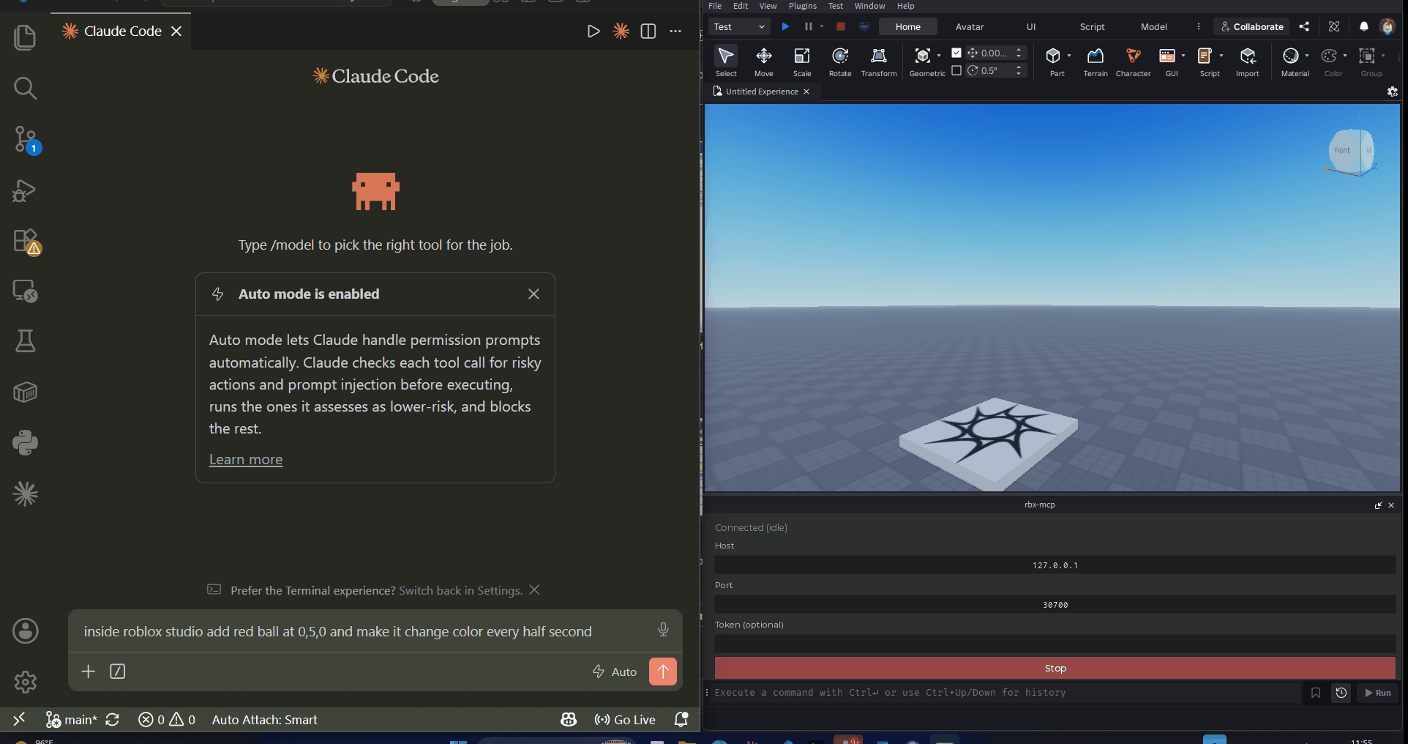Open the Manage gear in activity bar
Image resolution: width=1408 pixels, height=744 pixels.
25,682
